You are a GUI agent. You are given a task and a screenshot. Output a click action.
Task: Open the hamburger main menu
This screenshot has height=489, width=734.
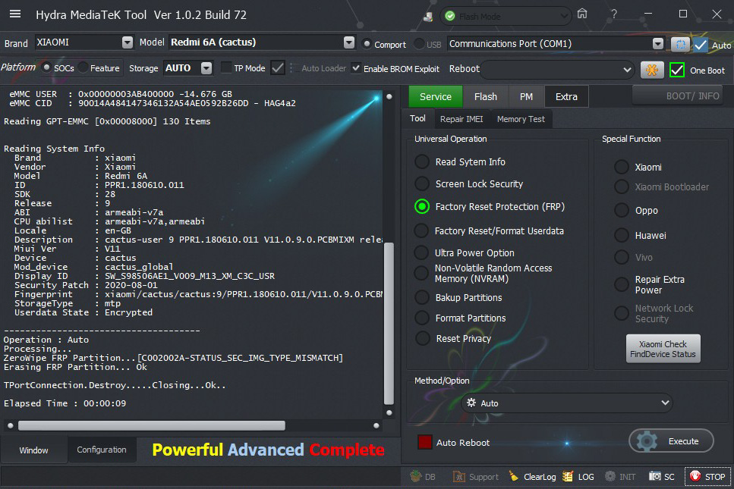point(15,14)
